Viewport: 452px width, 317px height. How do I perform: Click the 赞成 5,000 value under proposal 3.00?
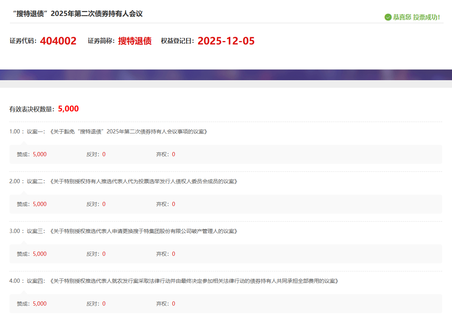pyautogui.click(x=39, y=254)
